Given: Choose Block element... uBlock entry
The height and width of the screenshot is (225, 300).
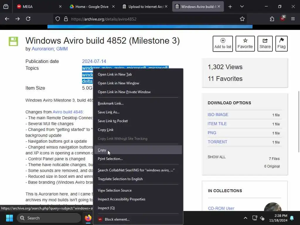Looking at the screenshot, I should click(x=138, y=219).
